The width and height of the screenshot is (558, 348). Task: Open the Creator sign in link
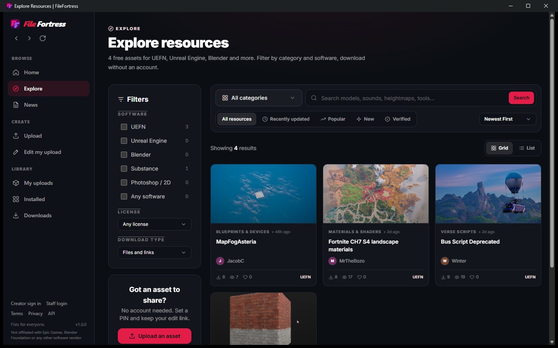(x=26, y=304)
